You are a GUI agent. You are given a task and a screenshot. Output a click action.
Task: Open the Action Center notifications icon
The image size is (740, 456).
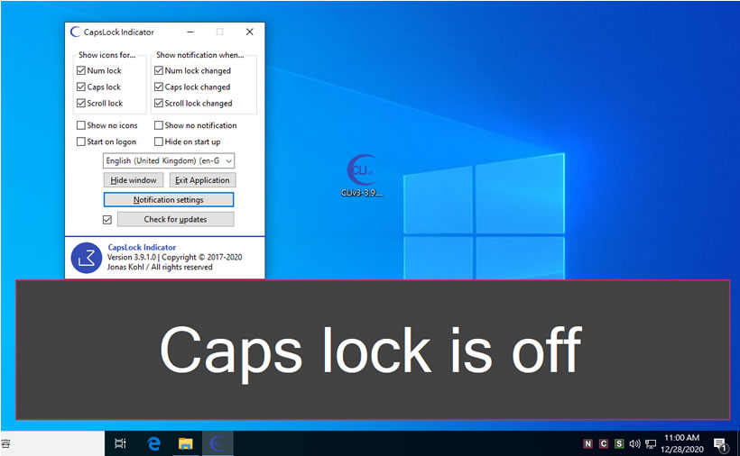click(x=720, y=443)
